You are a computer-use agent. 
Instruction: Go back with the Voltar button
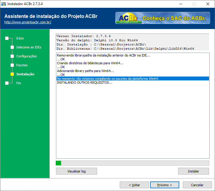134,185
